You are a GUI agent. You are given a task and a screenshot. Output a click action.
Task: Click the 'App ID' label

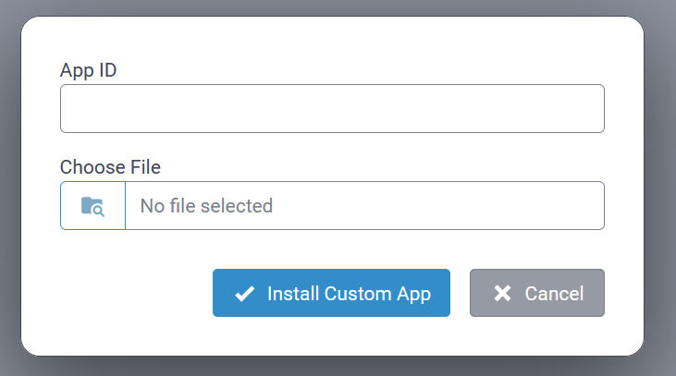pyautogui.click(x=89, y=70)
